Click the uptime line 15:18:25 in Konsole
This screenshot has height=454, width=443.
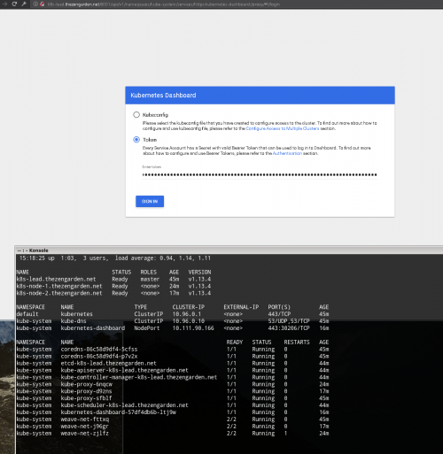click(x=115, y=258)
